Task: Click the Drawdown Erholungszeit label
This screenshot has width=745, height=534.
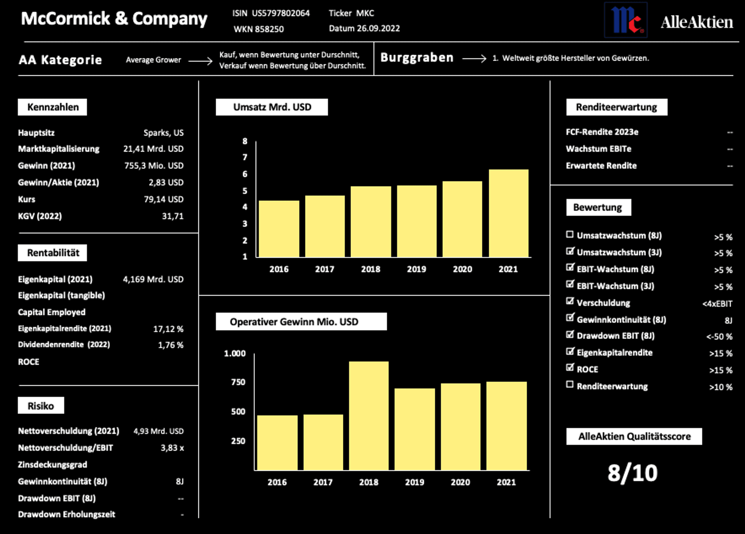Action: pyautogui.click(x=66, y=514)
